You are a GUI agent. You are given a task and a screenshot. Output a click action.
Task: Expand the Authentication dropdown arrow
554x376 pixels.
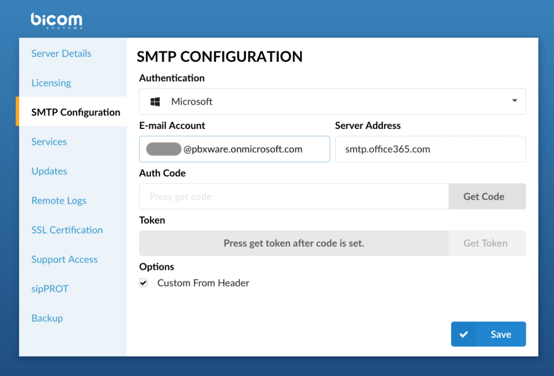tap(515, 101)
